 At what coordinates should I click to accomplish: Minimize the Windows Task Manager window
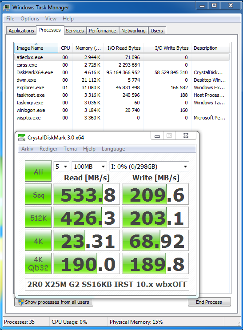click(x=202, y=6)
